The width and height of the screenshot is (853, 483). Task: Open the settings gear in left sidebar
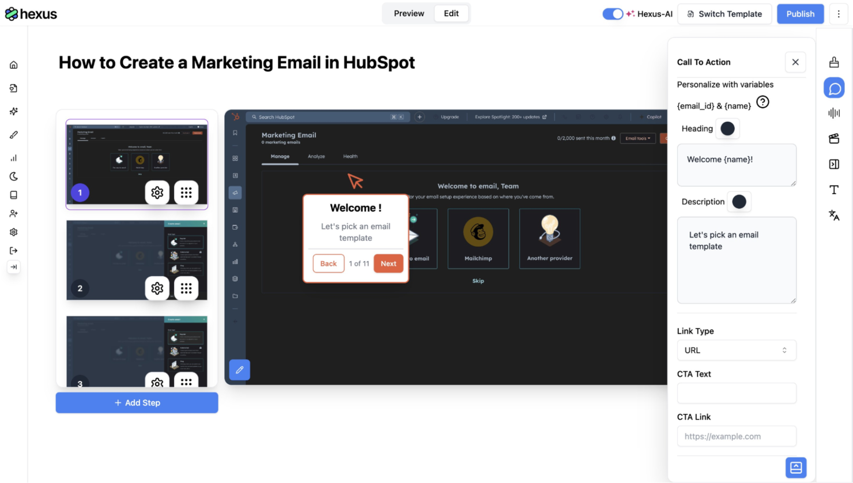pyautogui.click(x=14, y=232)
